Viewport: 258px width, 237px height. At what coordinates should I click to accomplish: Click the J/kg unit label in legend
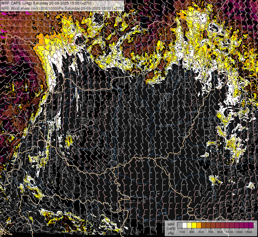click(171, 233)
